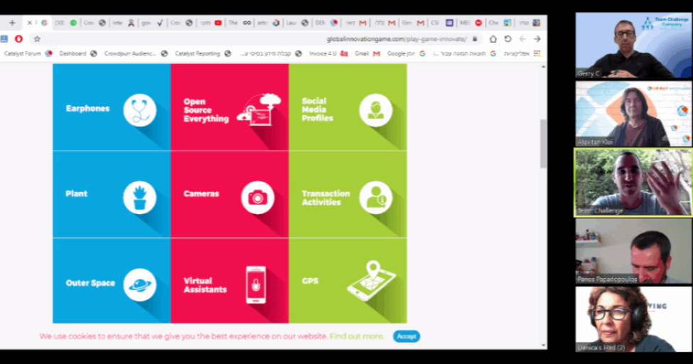Choose the Open Source Everything cloud icon
This screenshot has width=693, height=364.
(259, 110)
